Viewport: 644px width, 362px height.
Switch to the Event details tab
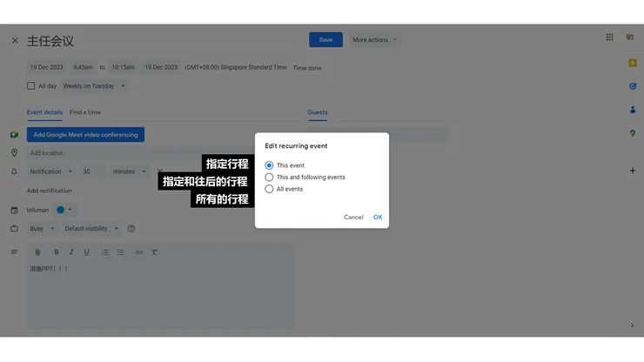point(44,112)
